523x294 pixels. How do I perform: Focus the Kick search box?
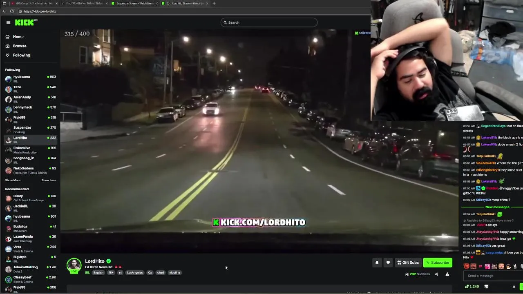[x=269, y=22]
